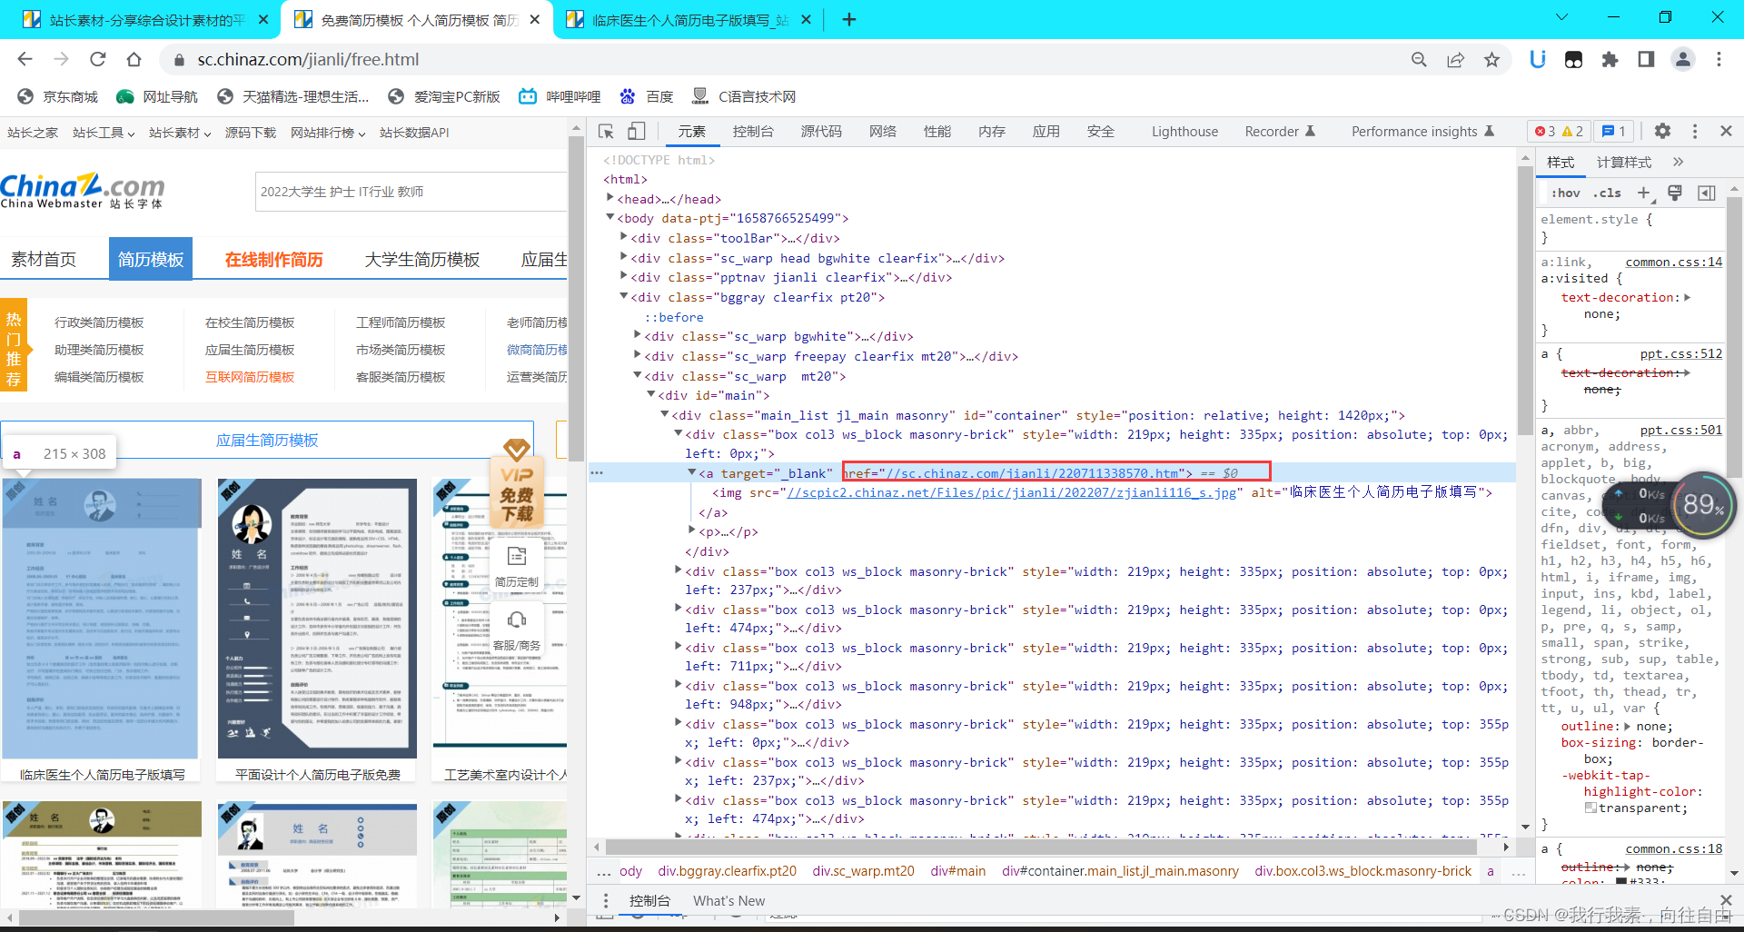Open the 站长素材 dropdown menu

click(180, 133)
